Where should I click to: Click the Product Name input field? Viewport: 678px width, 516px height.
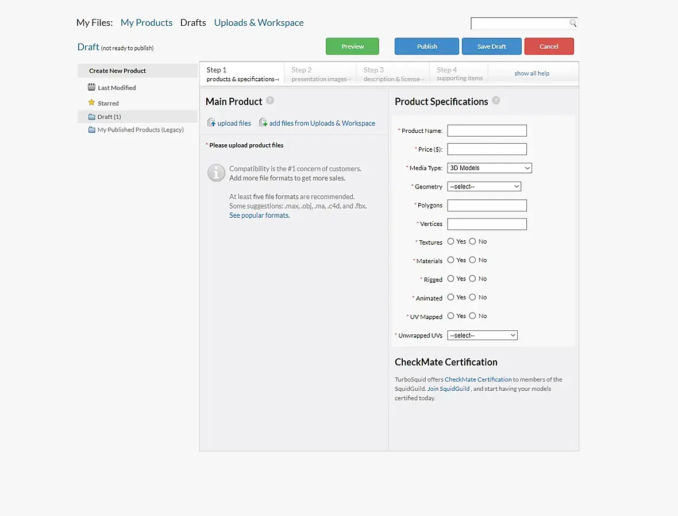(x=487, y=130)
